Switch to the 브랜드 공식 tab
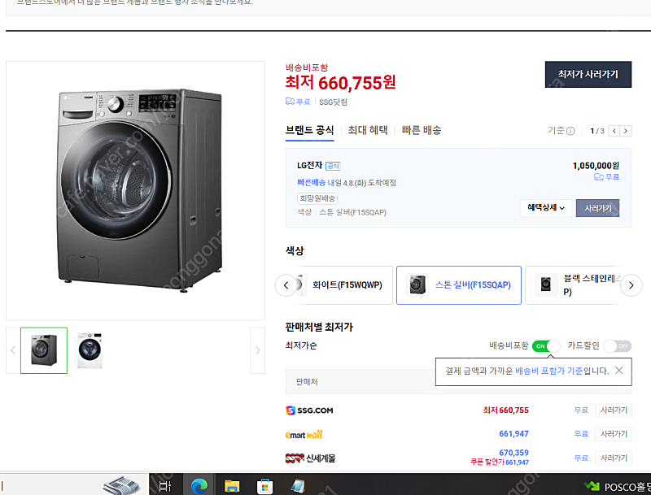The height and width of the screenshot is (495, 651). [309, 130]
